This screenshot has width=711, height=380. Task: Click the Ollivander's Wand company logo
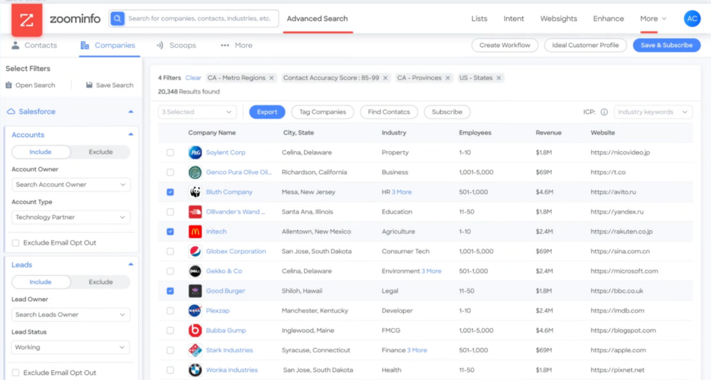click(x=195, y=212)
